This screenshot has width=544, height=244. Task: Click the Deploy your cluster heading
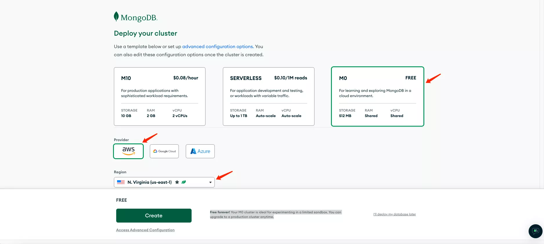coord(145,33)
